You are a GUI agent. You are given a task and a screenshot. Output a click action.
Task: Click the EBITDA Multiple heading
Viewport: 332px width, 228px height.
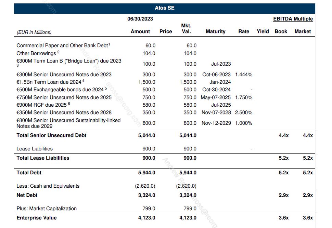point(293,19)
